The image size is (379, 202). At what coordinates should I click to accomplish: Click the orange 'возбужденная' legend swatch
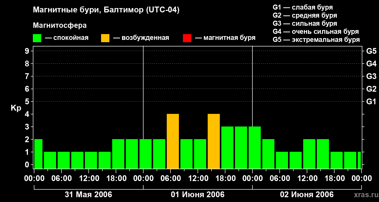(105, 38)
